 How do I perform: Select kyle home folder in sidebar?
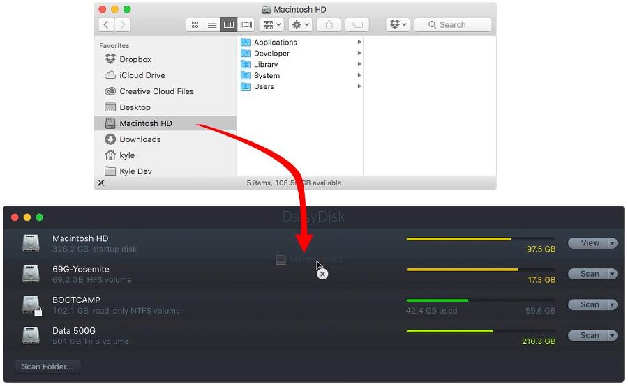click(x=165, y=155)
